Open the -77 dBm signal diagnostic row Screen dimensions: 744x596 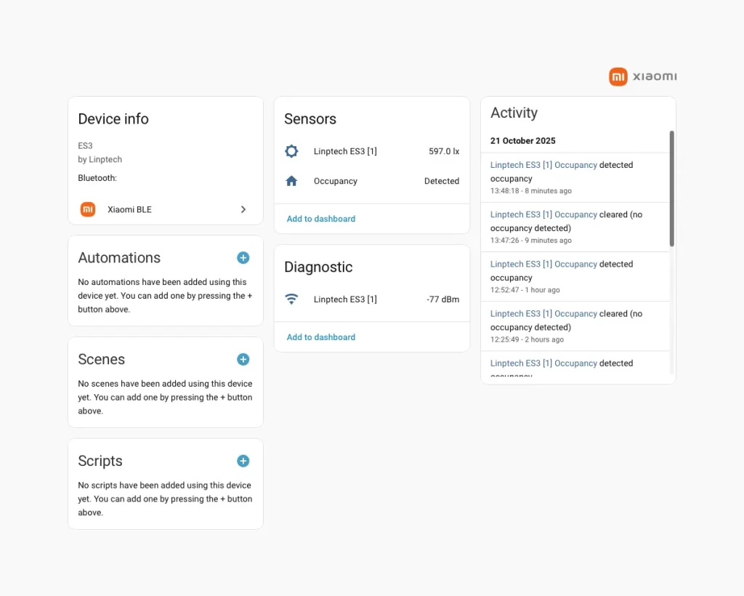pos(371,299)
